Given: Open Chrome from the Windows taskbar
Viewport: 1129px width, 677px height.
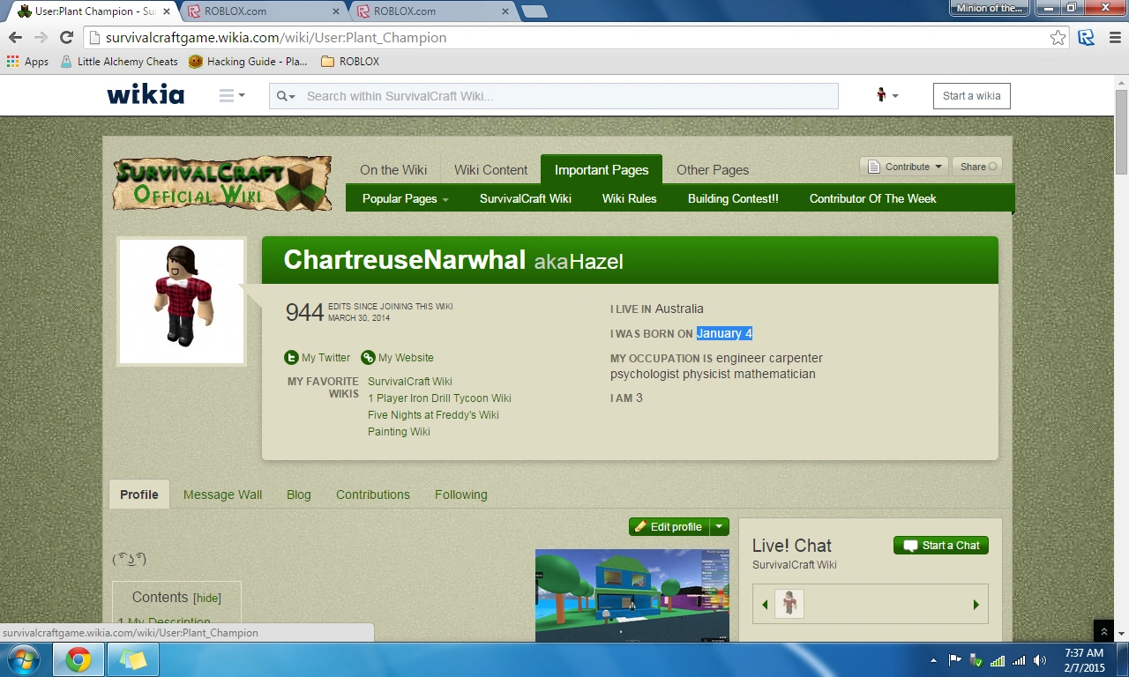Looking at the screenshot, I should coord(78,659).
